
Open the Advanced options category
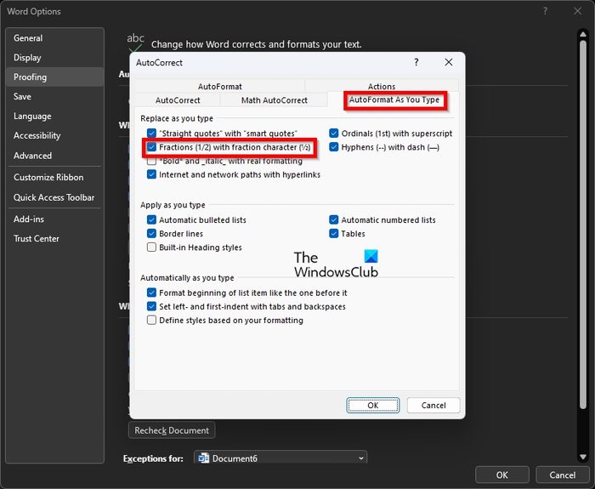pyautogui.click(x=54, y=156)
